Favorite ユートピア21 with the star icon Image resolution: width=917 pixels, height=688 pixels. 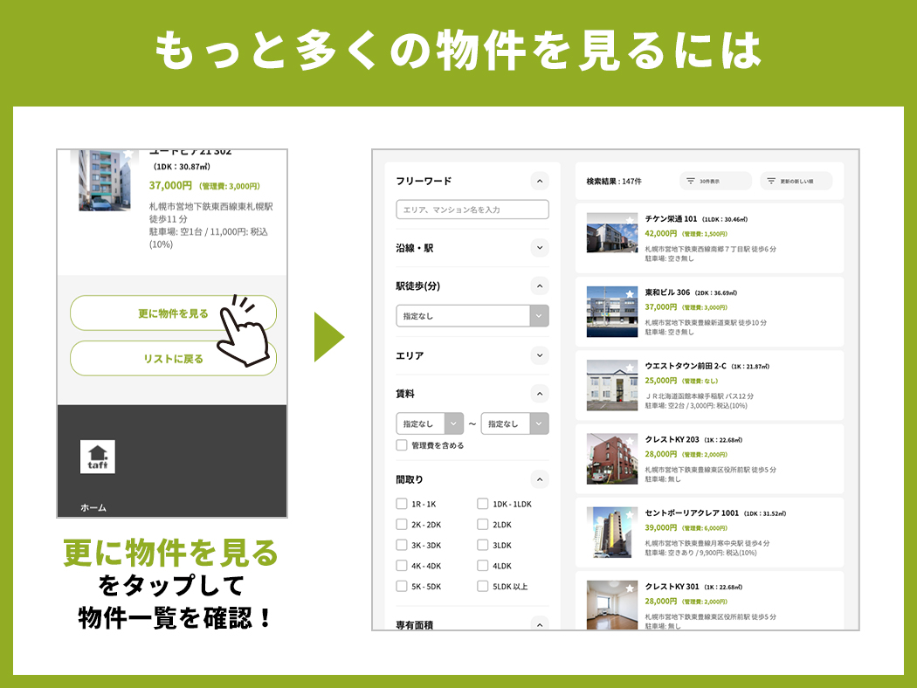(128, 154)
